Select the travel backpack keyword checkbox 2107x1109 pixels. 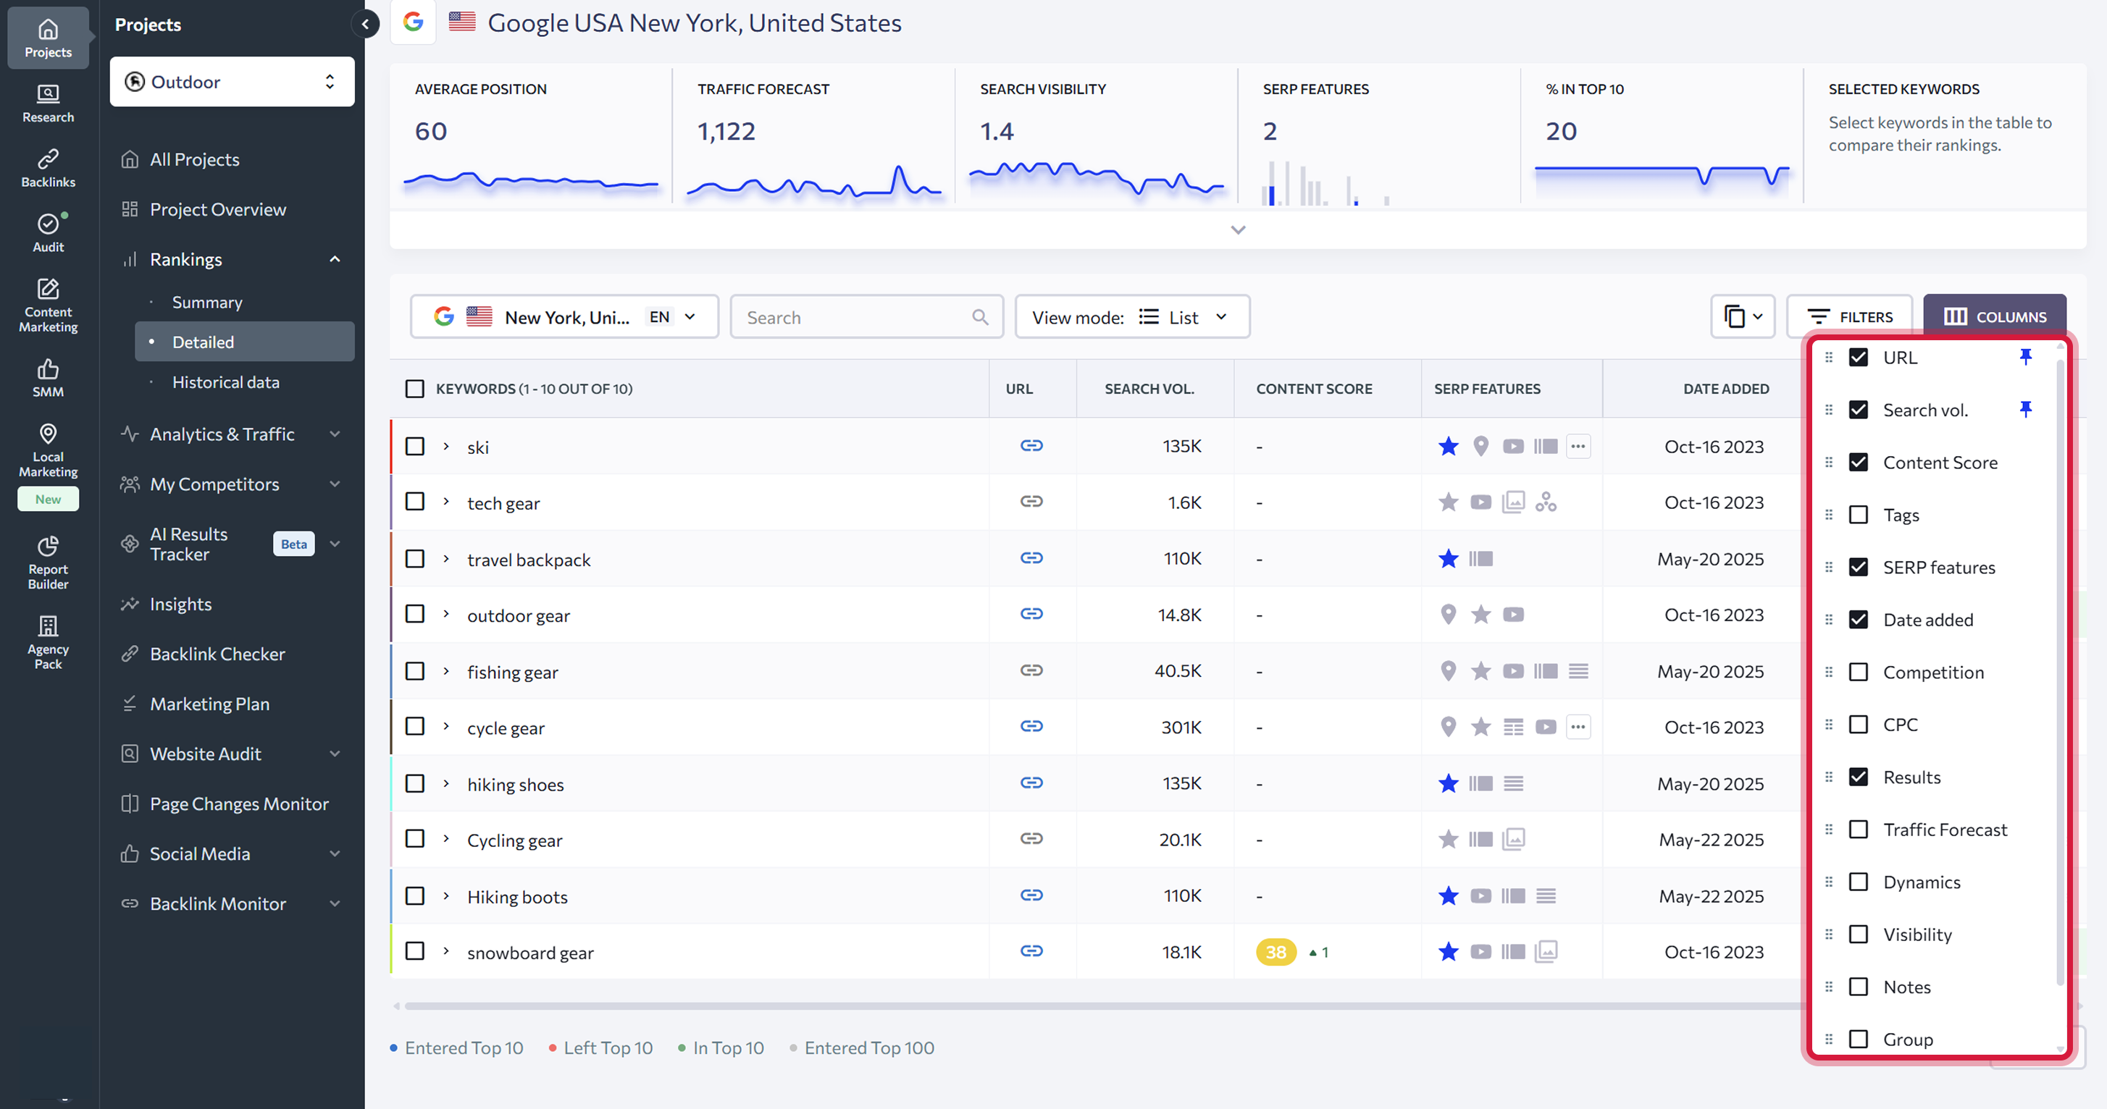pyautogui.click(x=415, y=558)
